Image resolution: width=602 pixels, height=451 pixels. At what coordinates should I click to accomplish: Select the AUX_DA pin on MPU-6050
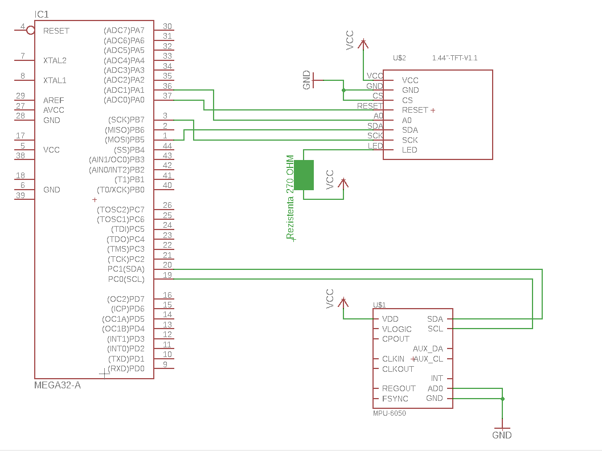click(x=428, y=349)
